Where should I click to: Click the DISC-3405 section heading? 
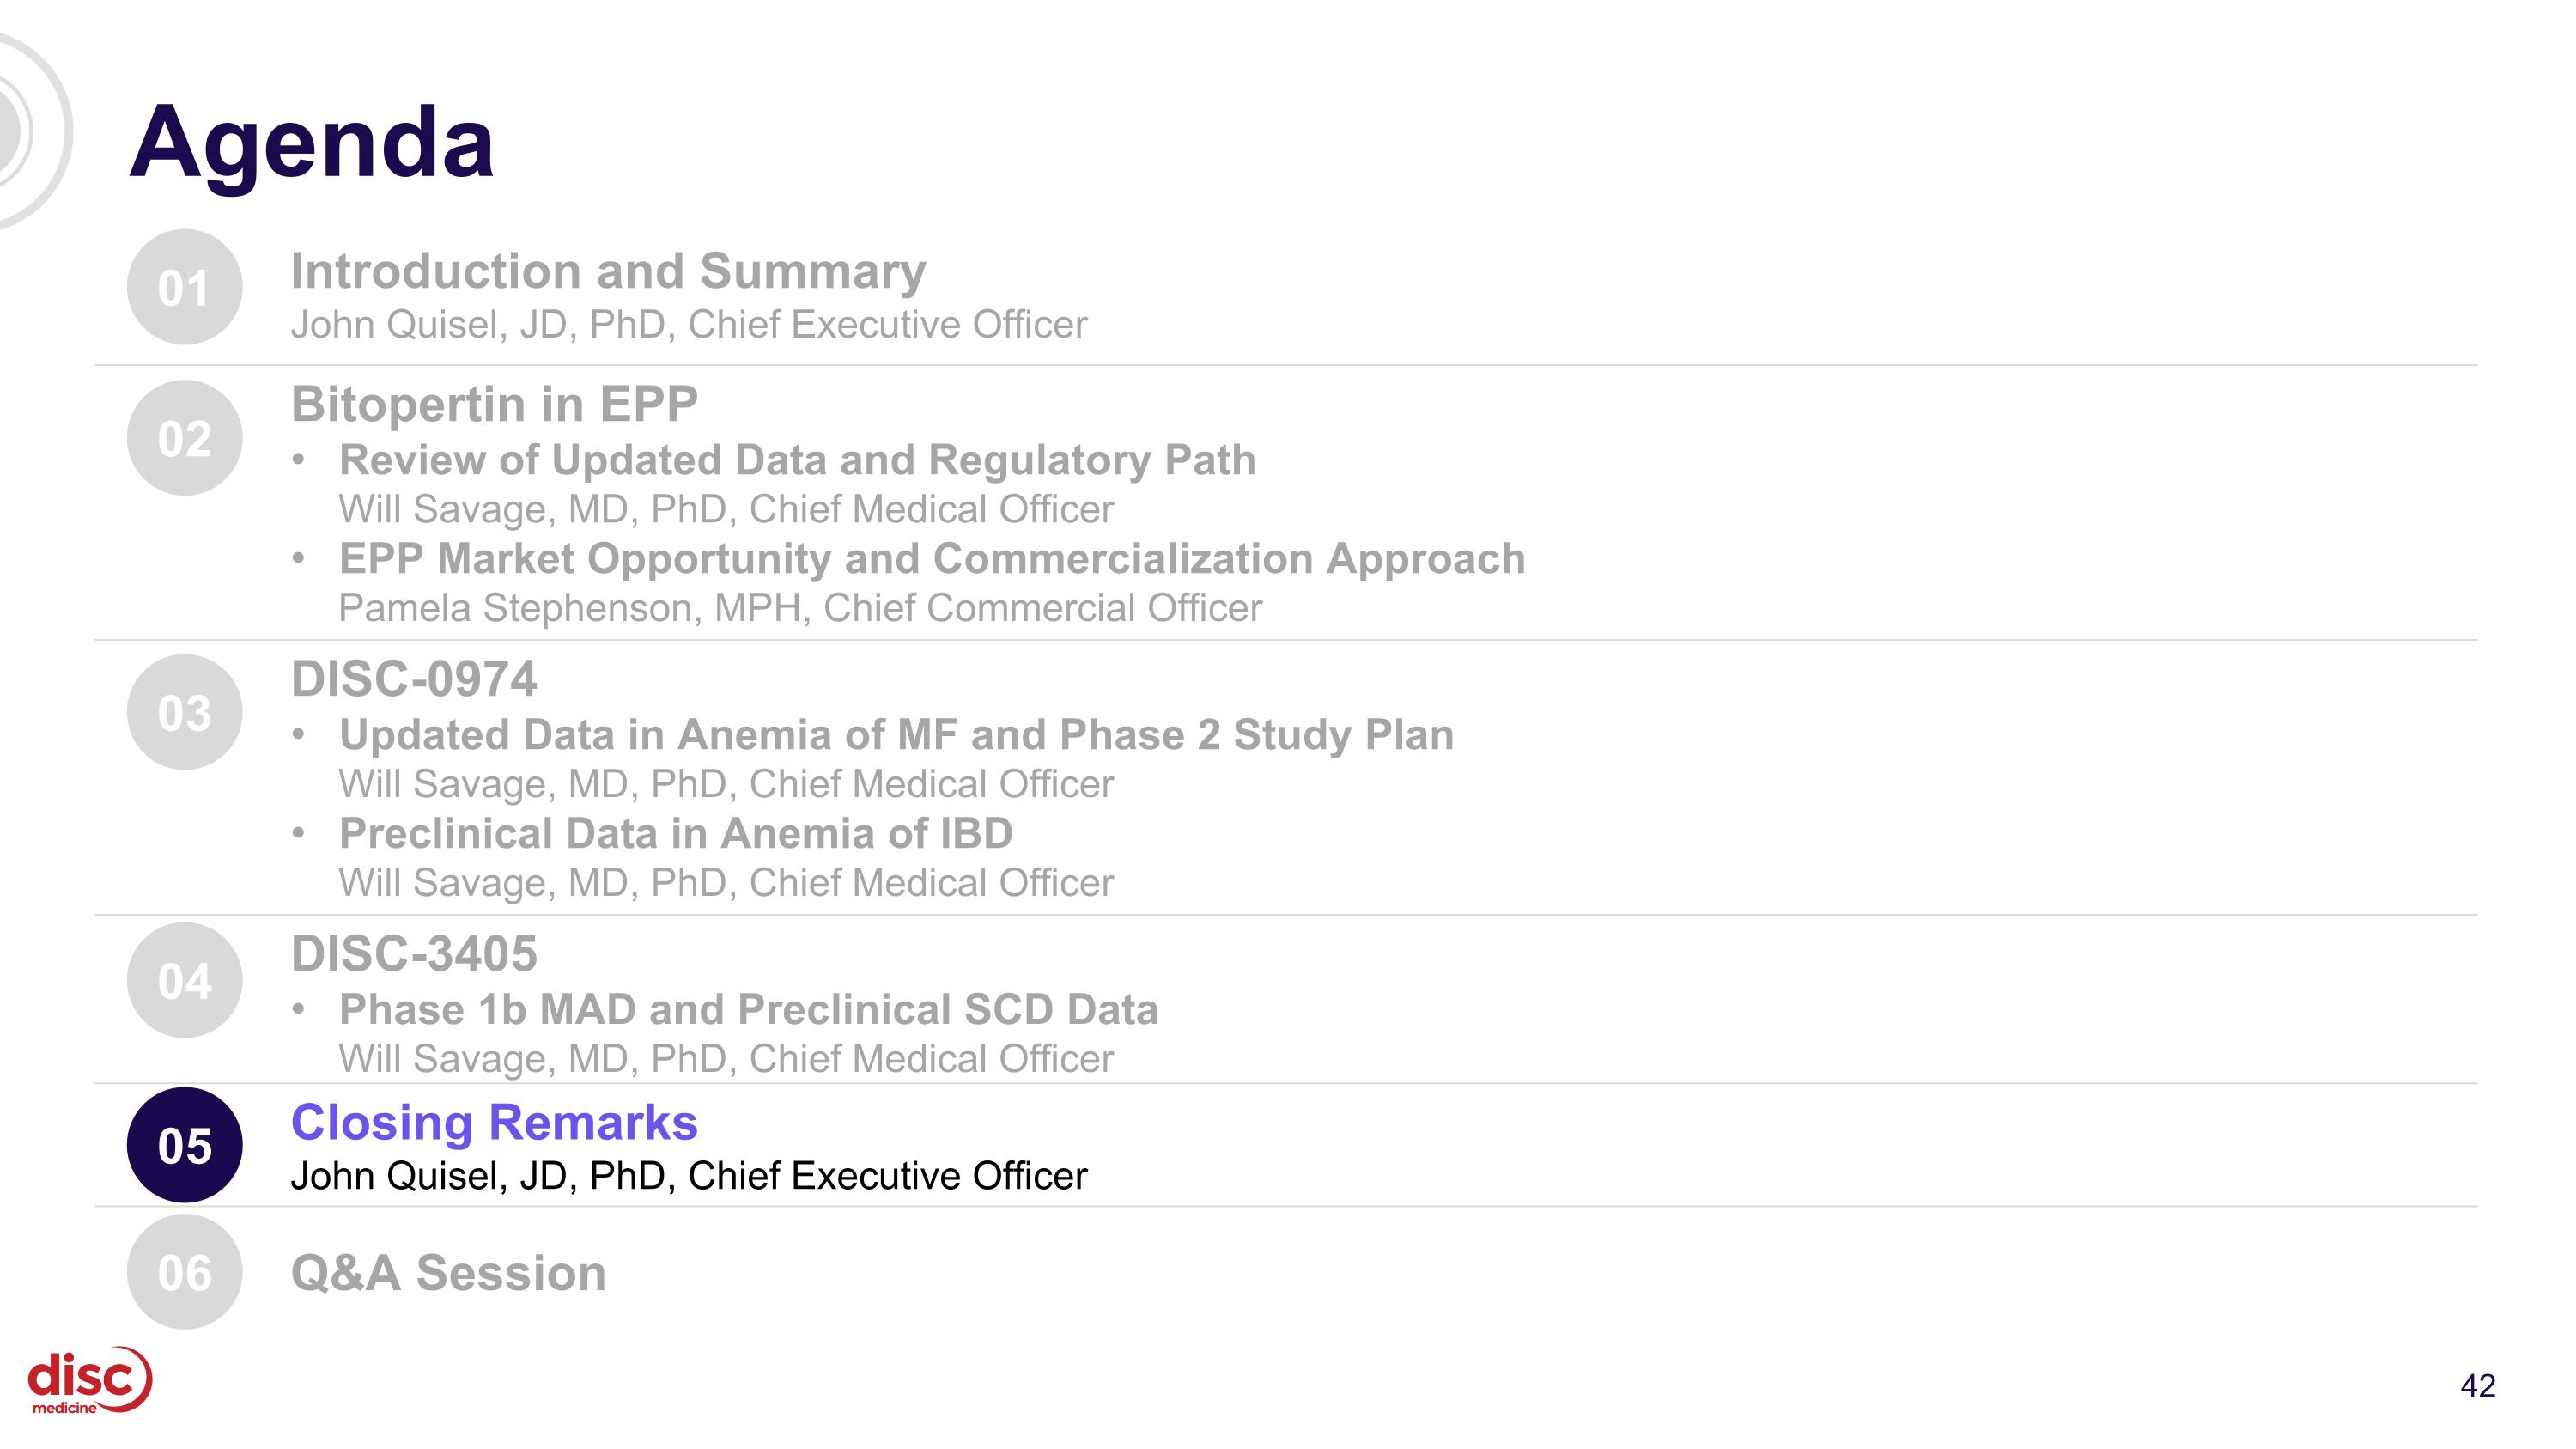click(414, 954)
